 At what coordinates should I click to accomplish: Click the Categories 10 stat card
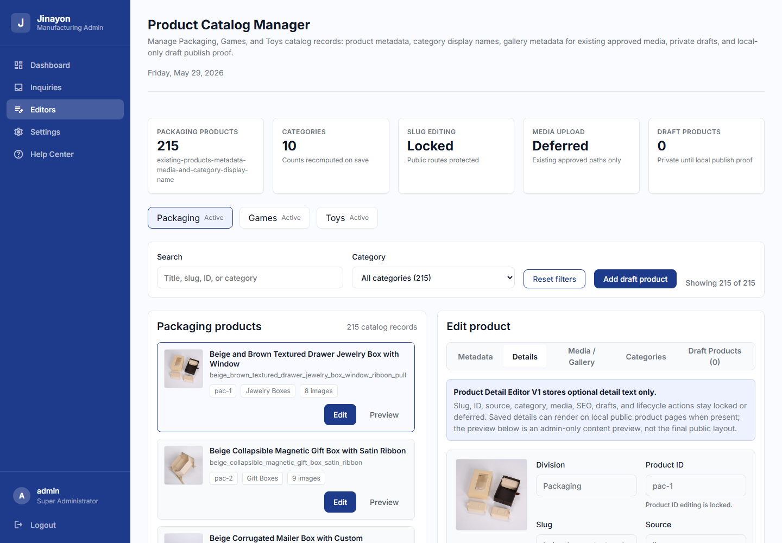pos(331,156)
